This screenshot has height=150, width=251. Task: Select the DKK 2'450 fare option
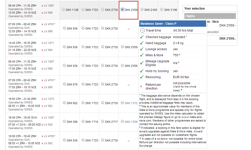tap(142, 10)
